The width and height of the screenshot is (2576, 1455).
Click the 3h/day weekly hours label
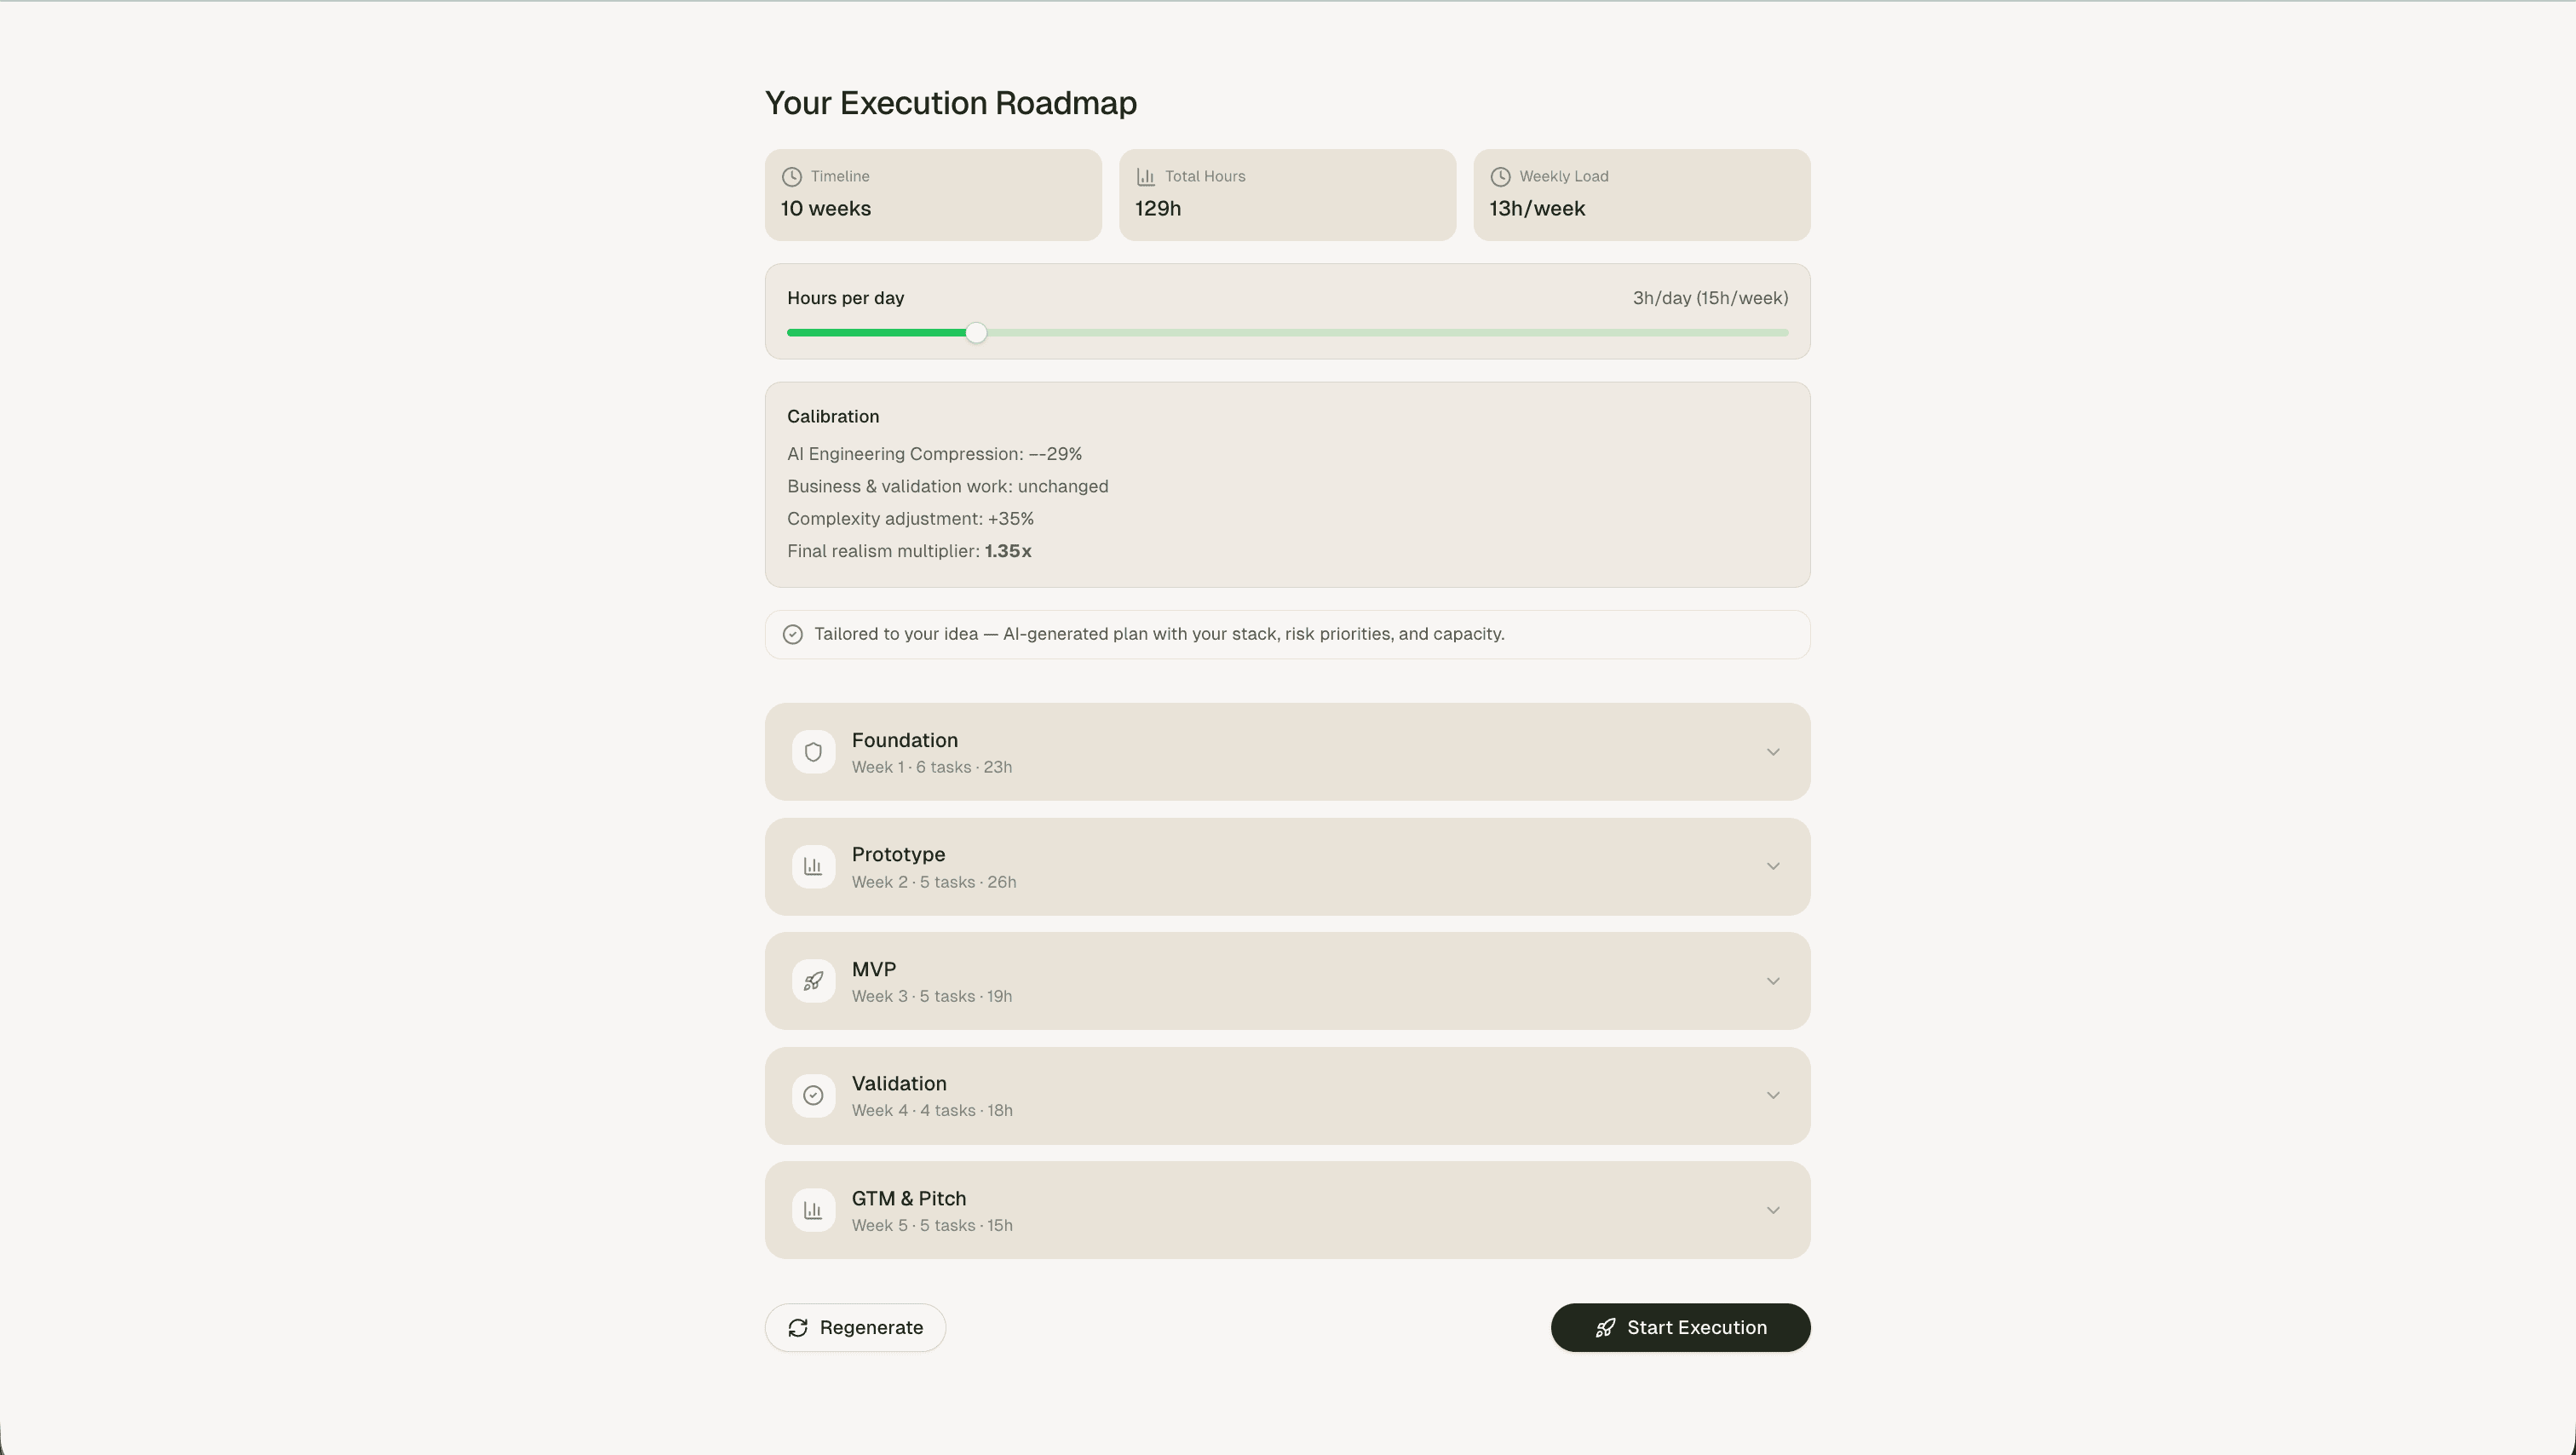(1710, 297)
